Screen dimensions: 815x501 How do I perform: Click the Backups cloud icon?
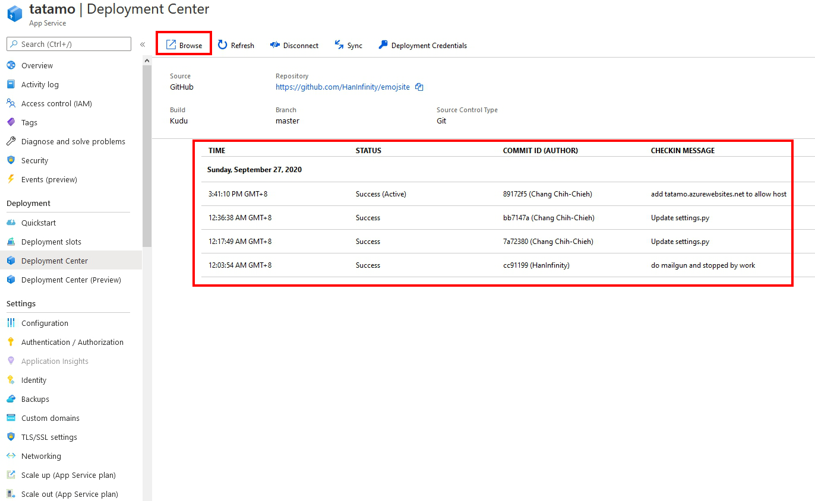(11, 399)
